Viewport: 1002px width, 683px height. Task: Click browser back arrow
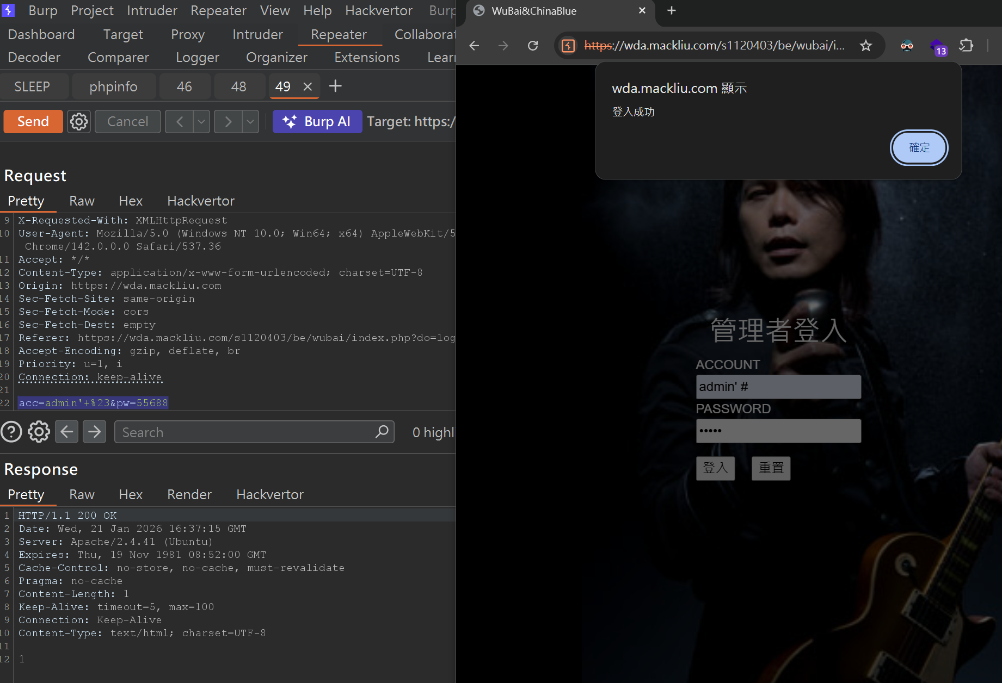pos(474,46)
